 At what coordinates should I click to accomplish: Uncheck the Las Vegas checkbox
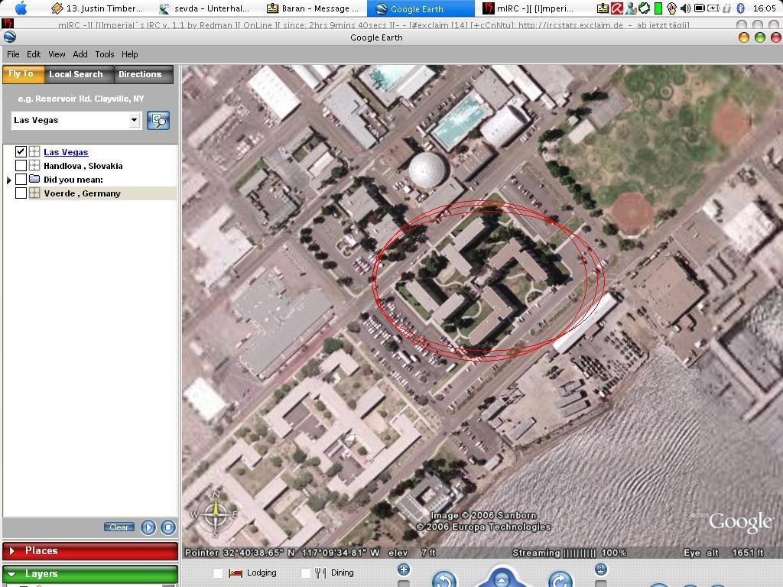pos(21,152)
